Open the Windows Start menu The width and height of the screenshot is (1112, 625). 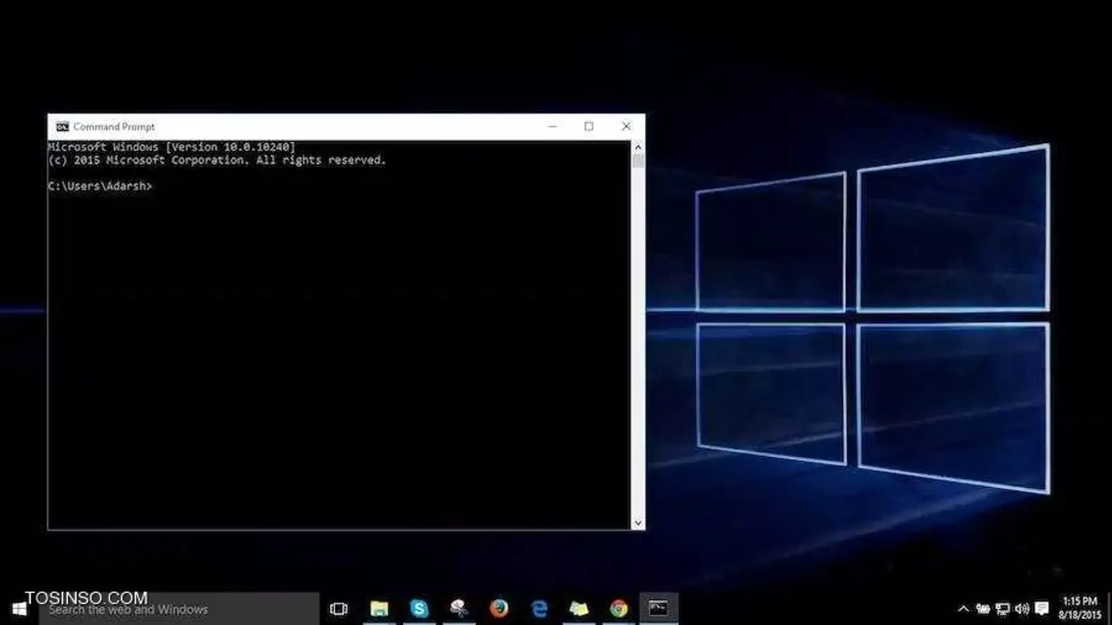coord(19,609)
